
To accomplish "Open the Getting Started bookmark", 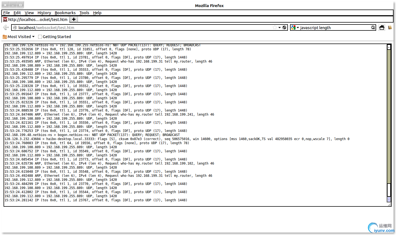I will [54, 37].
